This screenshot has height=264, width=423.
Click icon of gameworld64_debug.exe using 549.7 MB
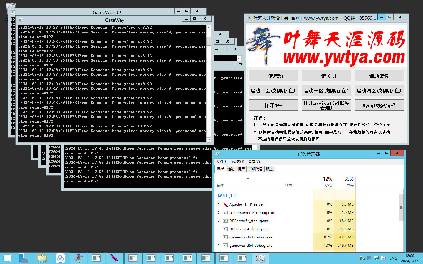[225, 246]
